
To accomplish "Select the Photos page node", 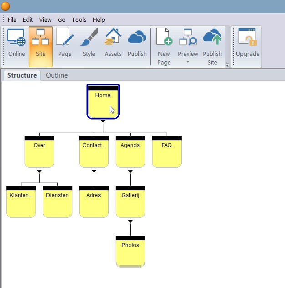I will click(x=130, y=252).
